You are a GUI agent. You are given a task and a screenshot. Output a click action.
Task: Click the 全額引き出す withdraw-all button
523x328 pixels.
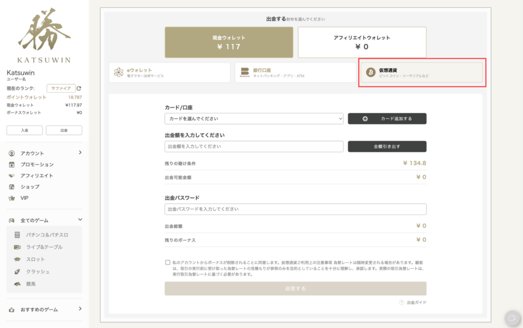387,146
